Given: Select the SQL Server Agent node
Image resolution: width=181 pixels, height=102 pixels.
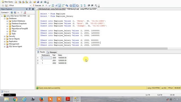Looking at the screenshot, I should (16, 46).
